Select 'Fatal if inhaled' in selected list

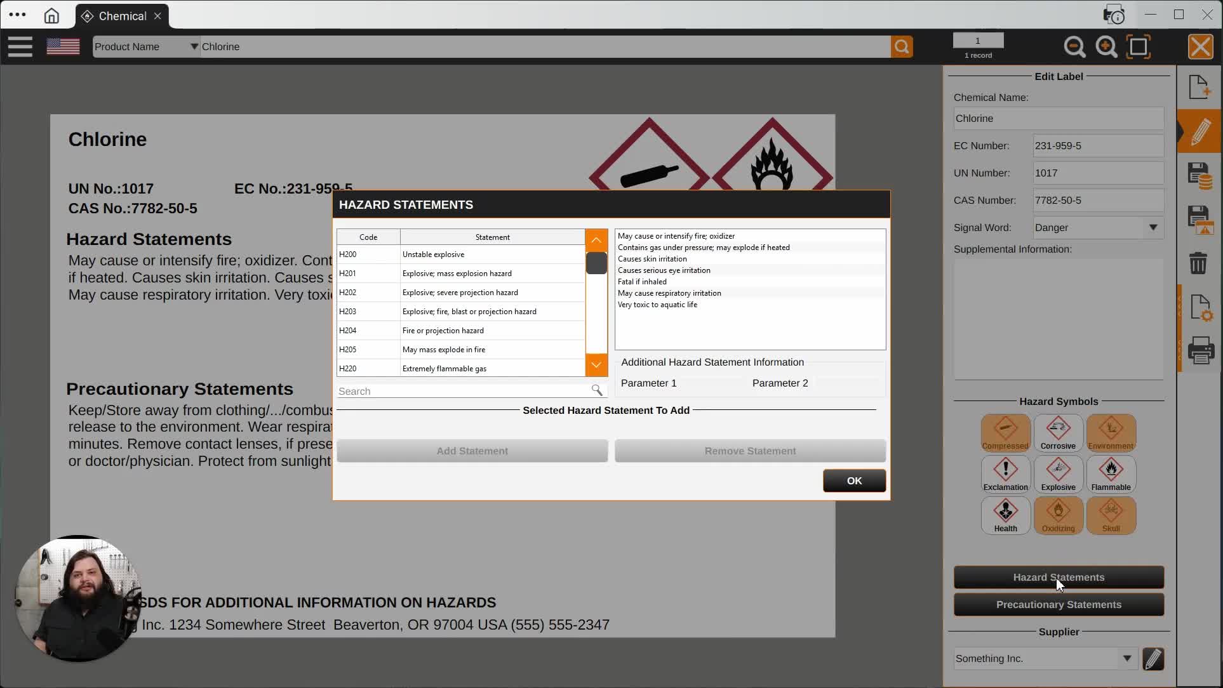click(x=750, y=282)
